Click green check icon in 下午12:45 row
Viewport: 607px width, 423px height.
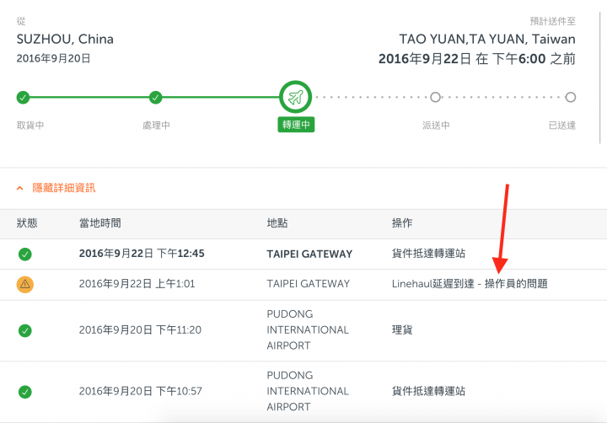click(x=25, y=254)
